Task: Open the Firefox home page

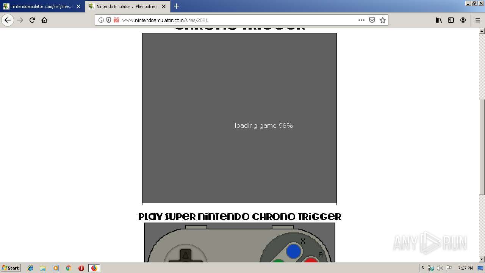Action: pyautogui.click(x=44, y=20)
